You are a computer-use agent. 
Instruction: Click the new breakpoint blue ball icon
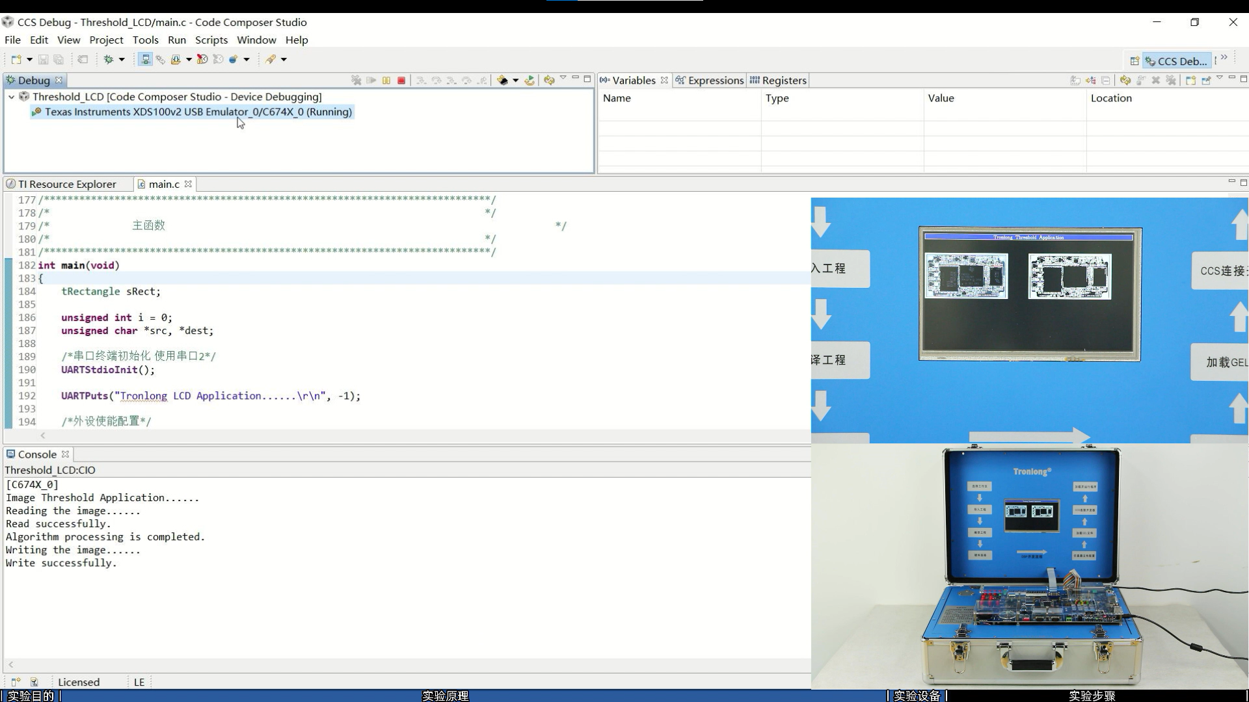(234, 59)
